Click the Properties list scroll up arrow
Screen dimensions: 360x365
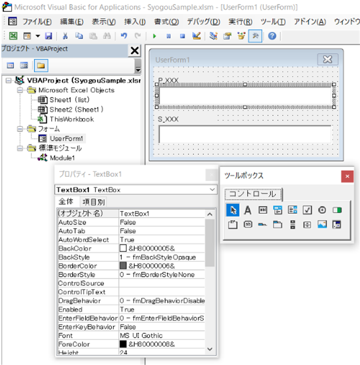point(209,214)
